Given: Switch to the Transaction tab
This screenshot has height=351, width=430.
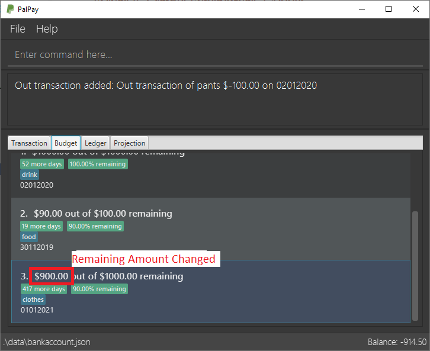Looking at the screenshot, I should coord(29,143).
